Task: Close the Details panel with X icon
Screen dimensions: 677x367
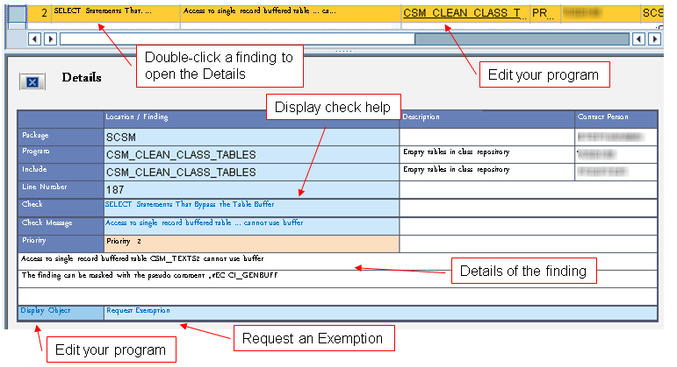Action: [x=32, y=81]
